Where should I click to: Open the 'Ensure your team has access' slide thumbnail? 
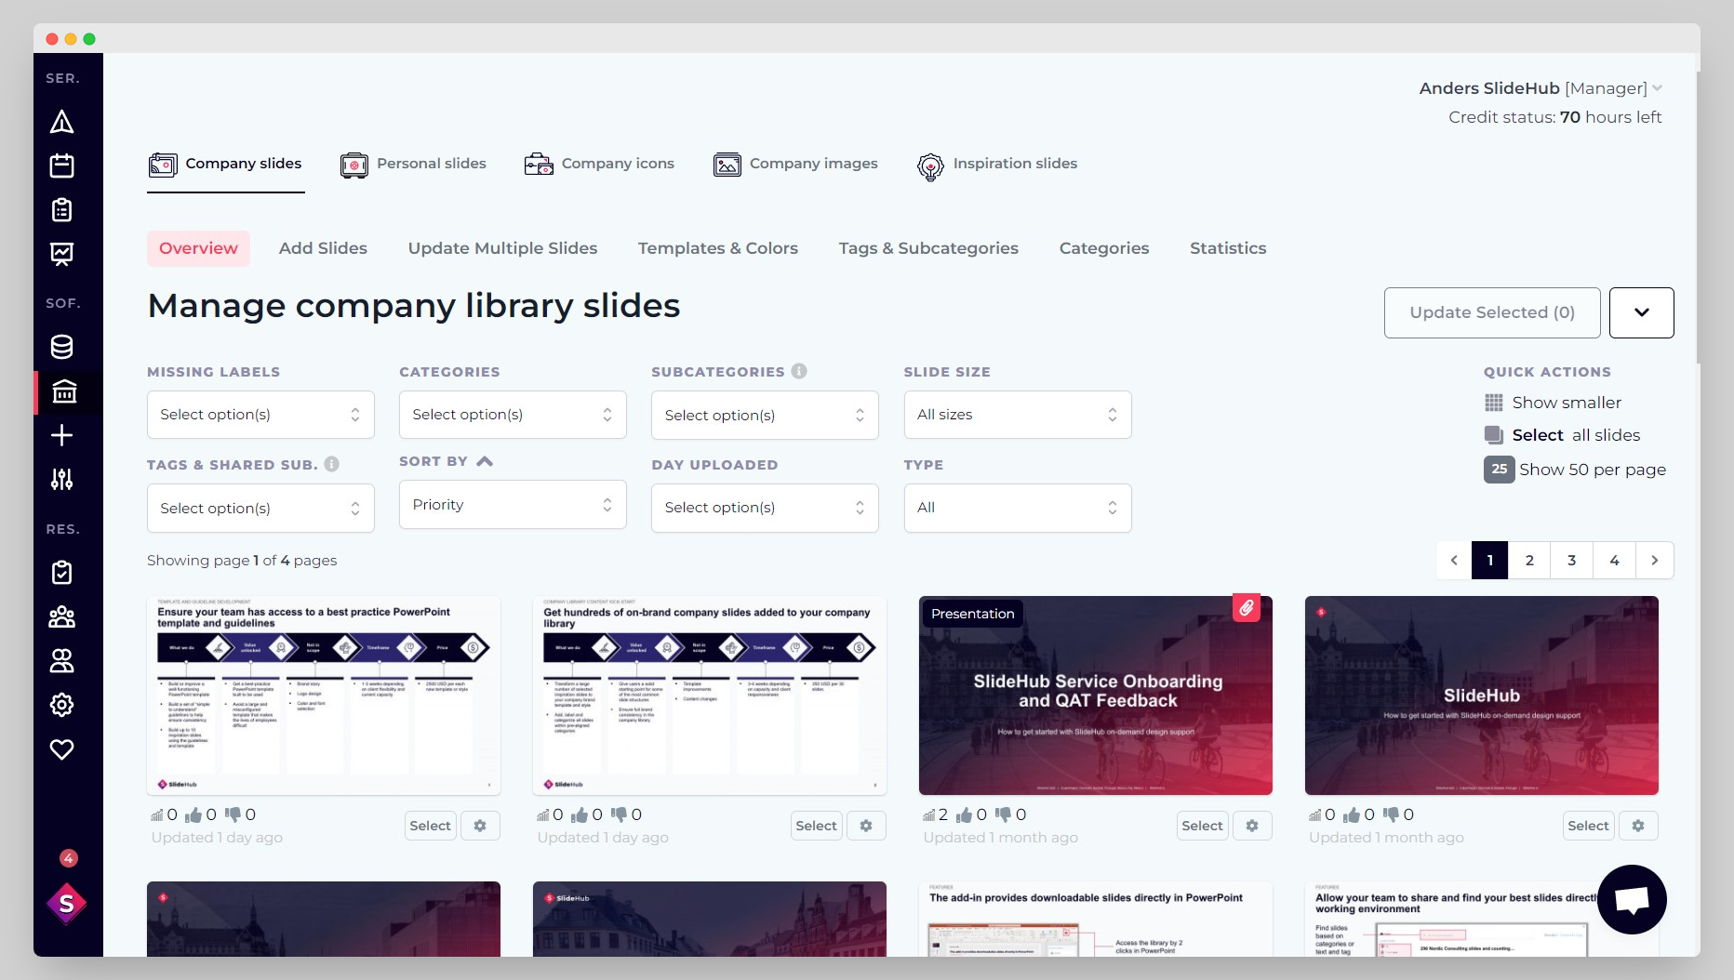coord(324,695)
